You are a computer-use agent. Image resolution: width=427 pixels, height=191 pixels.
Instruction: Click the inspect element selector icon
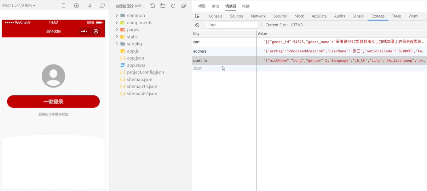pos(197,16)
